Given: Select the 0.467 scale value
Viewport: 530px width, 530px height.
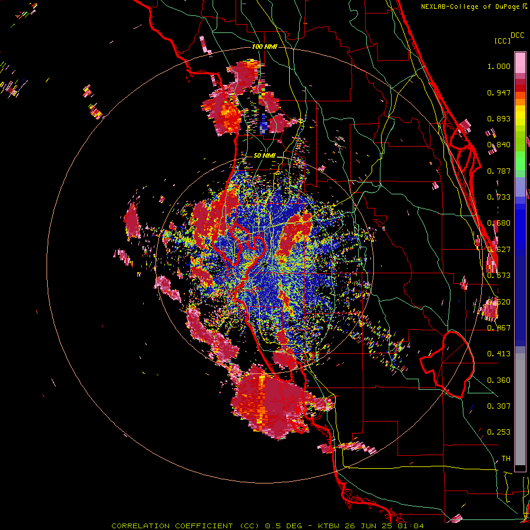Looking at the screenshot, I should (499, 328).
